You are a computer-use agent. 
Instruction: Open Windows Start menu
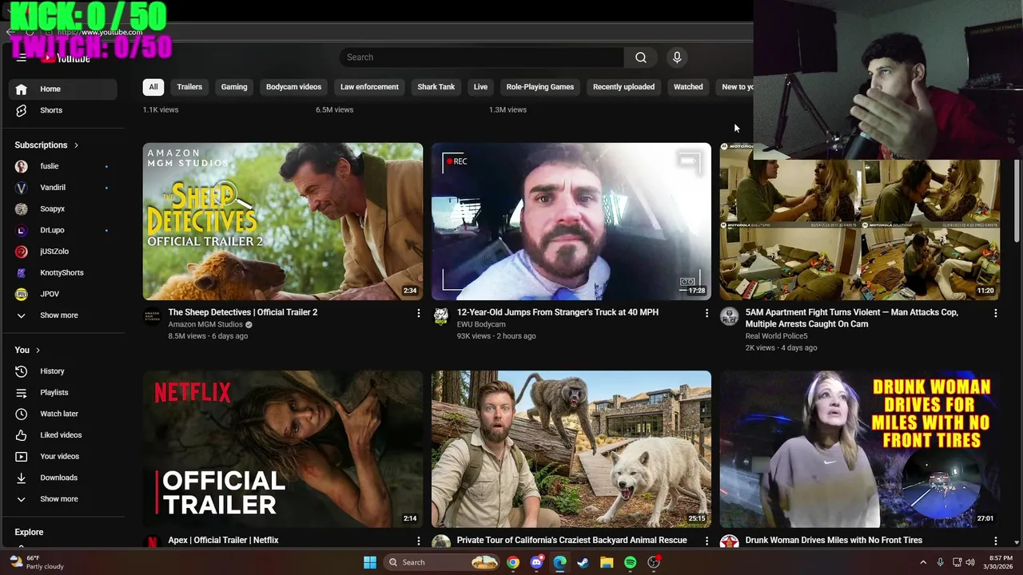point(370,562)
